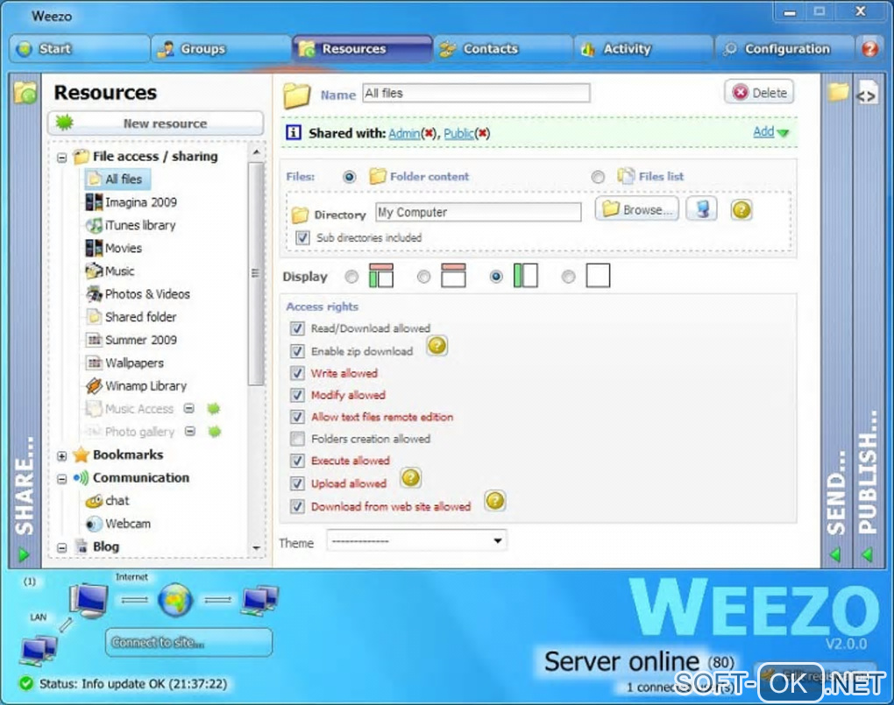Screen dimensions: 894x705
Task: Enable Folders creation allowed
Action: tap(297, 438)
